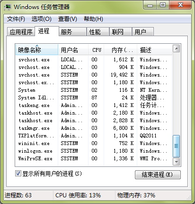Click CPU value 02 for System

pyautogui.click(x=94, y=90)
